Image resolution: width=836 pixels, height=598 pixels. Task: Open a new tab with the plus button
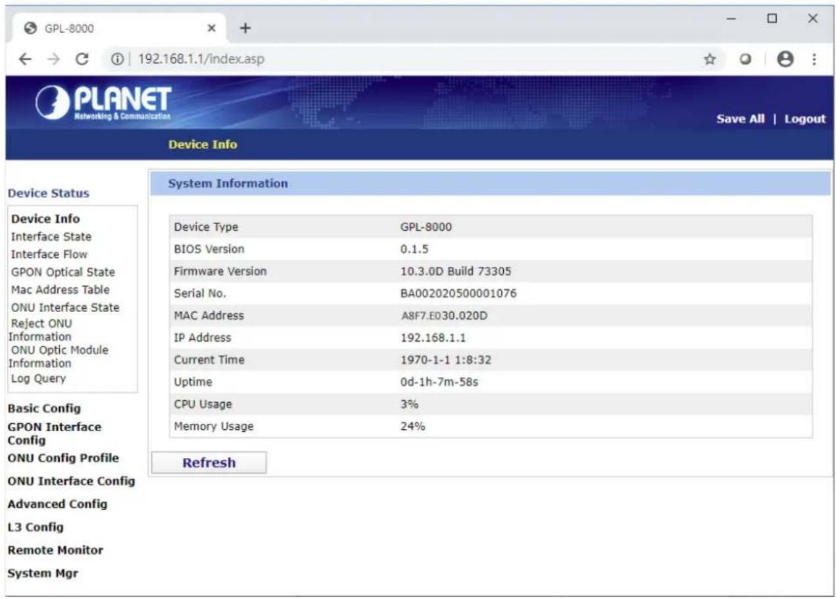tap(245, 28)
